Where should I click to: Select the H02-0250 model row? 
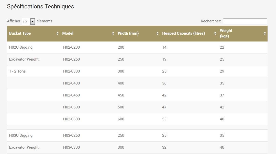(71, 59)
